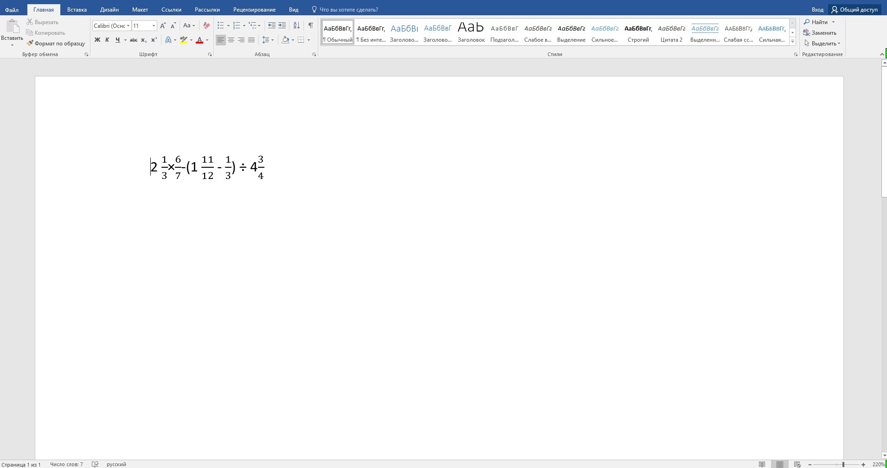Viewport: 887px width, 468px height.
Task: Open the Файл menu
Action: coord(12,9)
